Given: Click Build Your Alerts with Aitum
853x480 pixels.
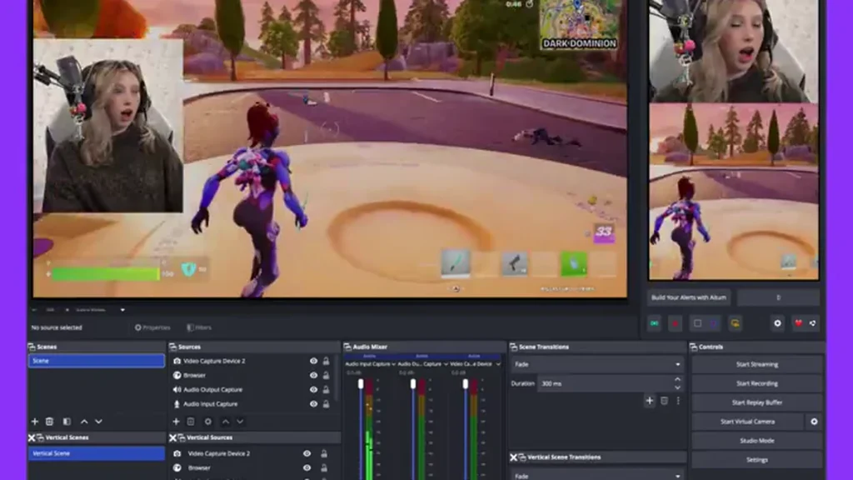Looking at the screenshot, I should point(689,297).
